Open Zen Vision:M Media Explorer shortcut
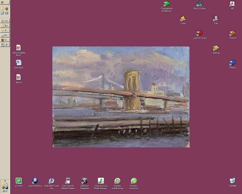The height and width of the screenshot is (194, 242). 68,183
